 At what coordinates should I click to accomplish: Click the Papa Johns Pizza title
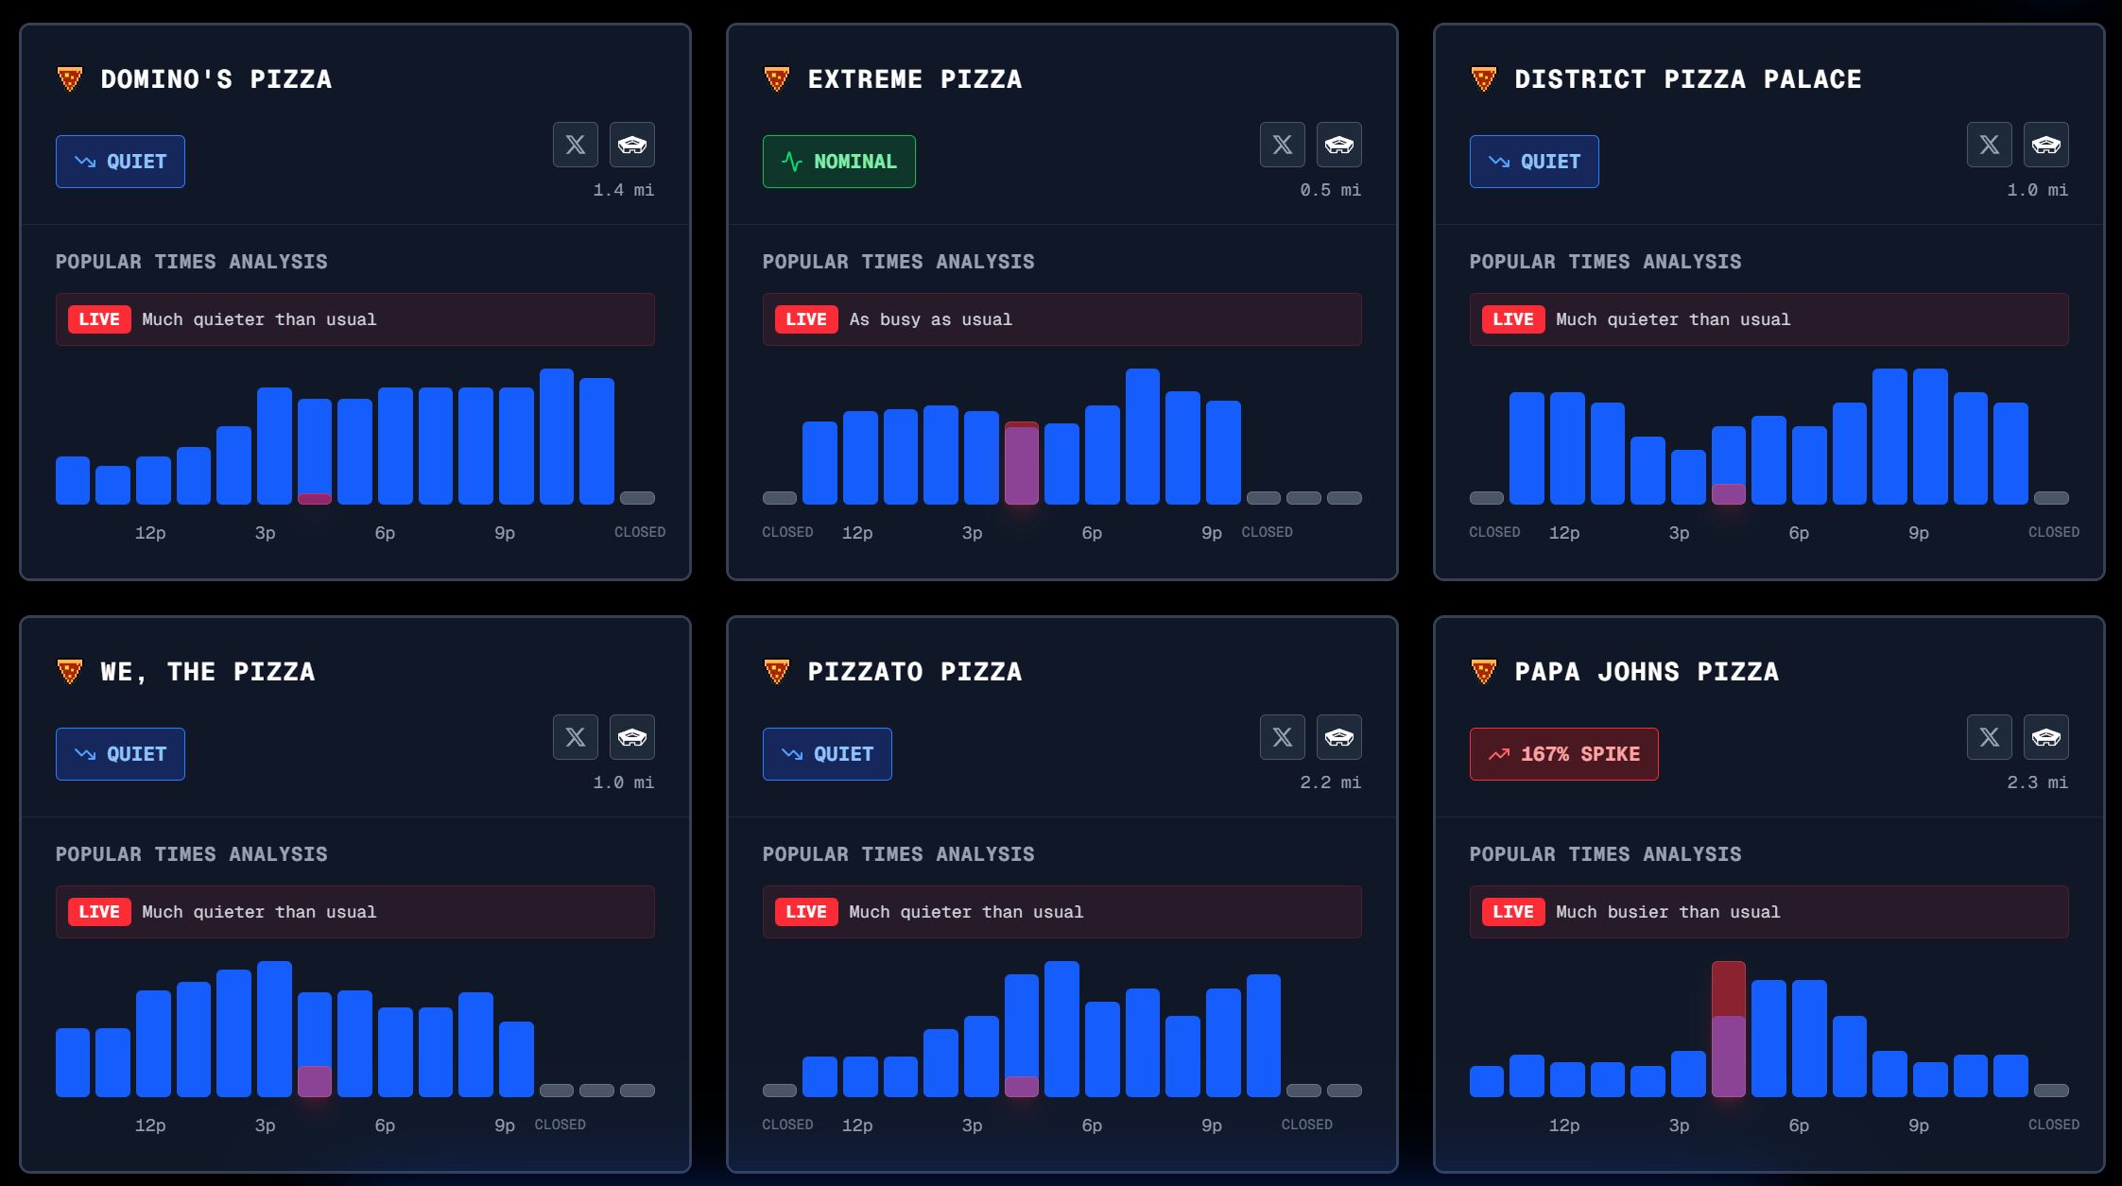(x=1646, y=672)
